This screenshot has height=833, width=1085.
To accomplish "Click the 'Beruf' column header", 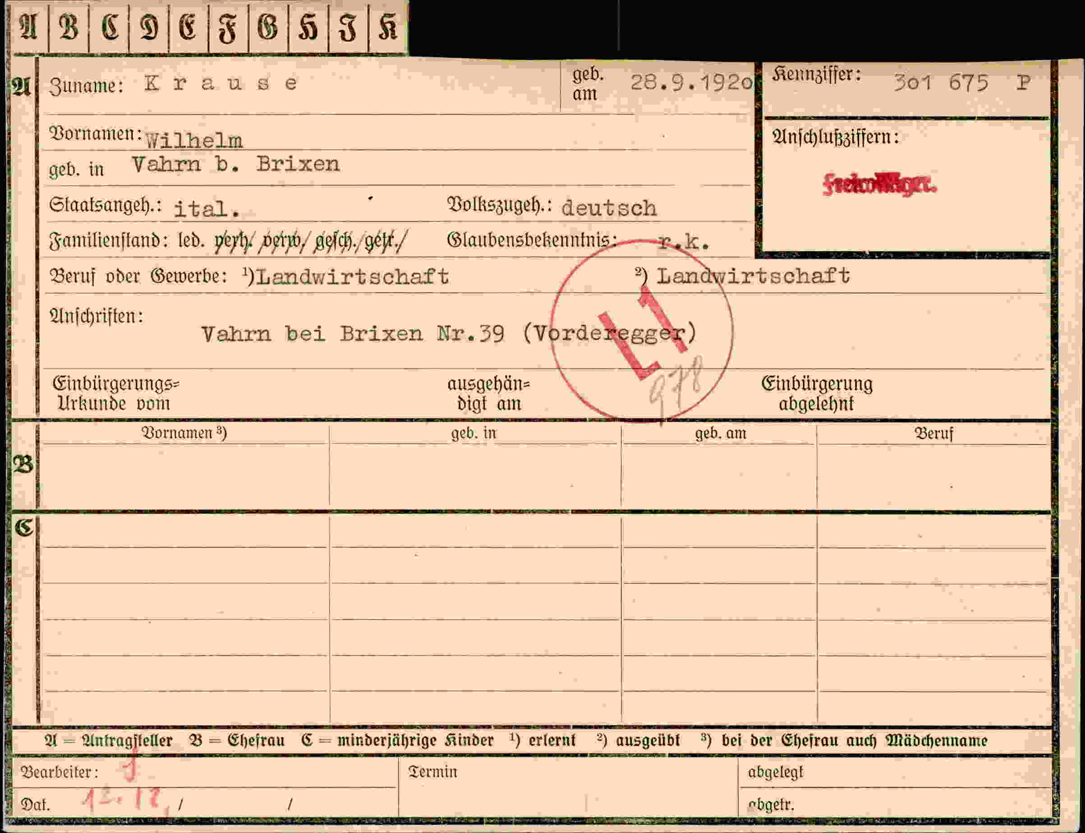I will point(934,433).
